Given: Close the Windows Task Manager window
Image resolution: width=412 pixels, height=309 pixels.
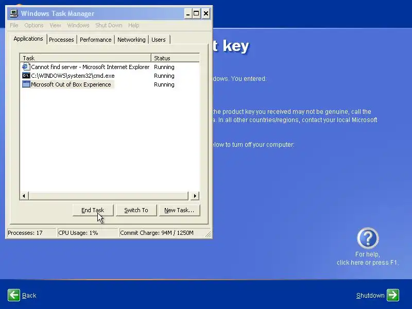Looking at the screenshot, I should (x=205, y=13).
